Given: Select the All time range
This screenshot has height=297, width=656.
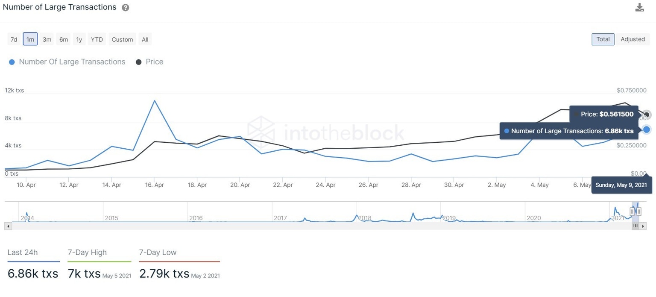Looking at the screenshot, I should (145, 39).
